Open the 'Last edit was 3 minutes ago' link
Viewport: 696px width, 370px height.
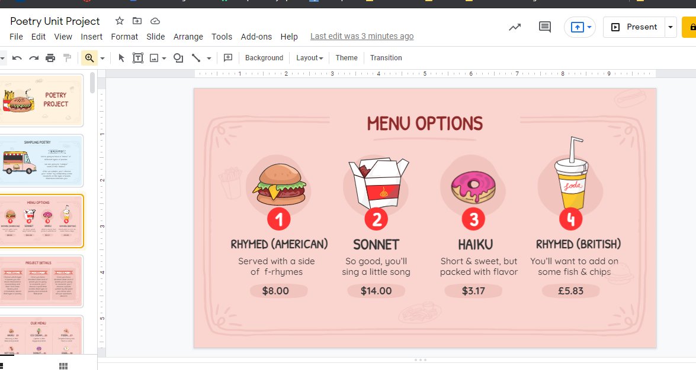362,36
